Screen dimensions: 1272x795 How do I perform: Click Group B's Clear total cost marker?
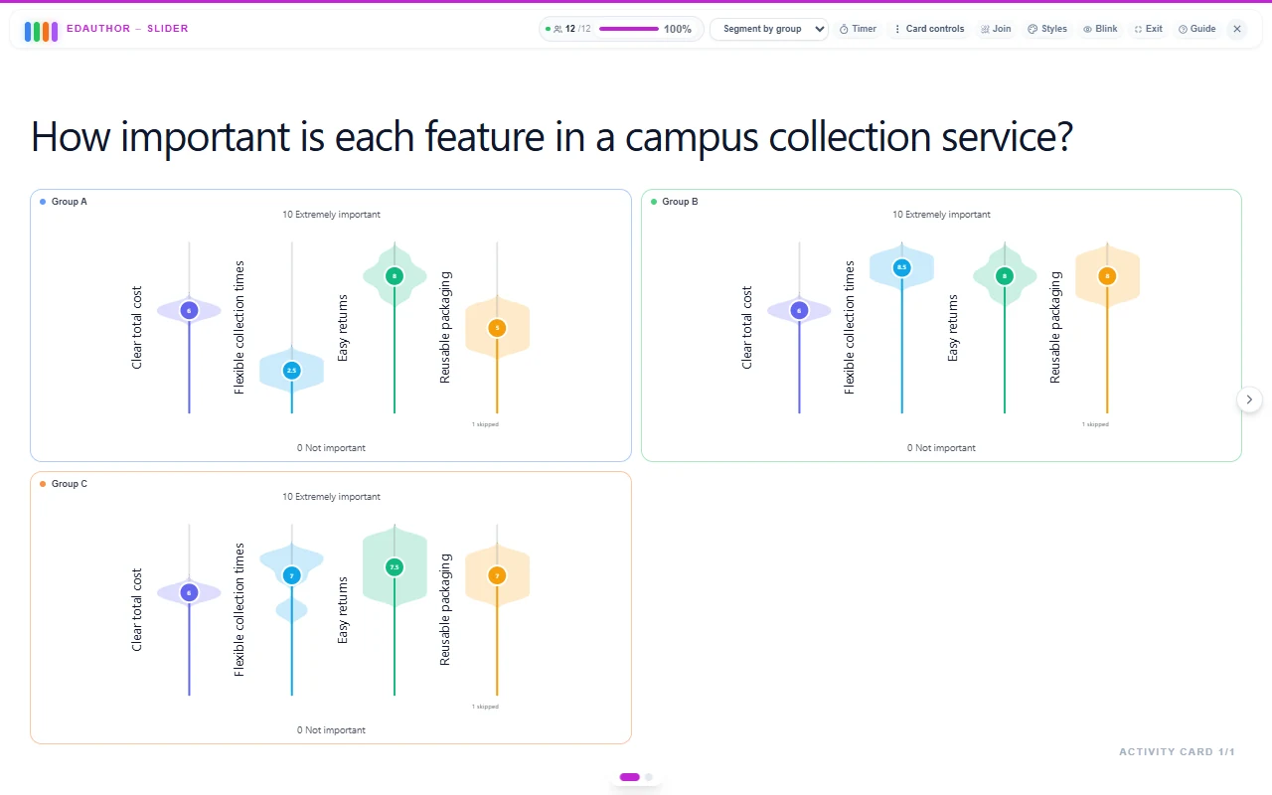click(x=799, y=311)
